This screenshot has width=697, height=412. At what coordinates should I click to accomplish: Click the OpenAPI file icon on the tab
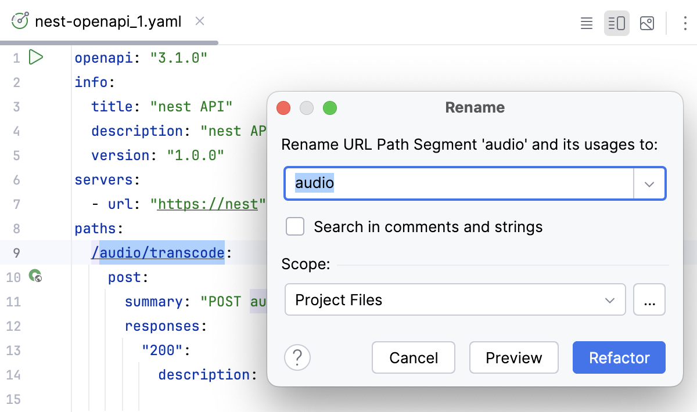20,21
